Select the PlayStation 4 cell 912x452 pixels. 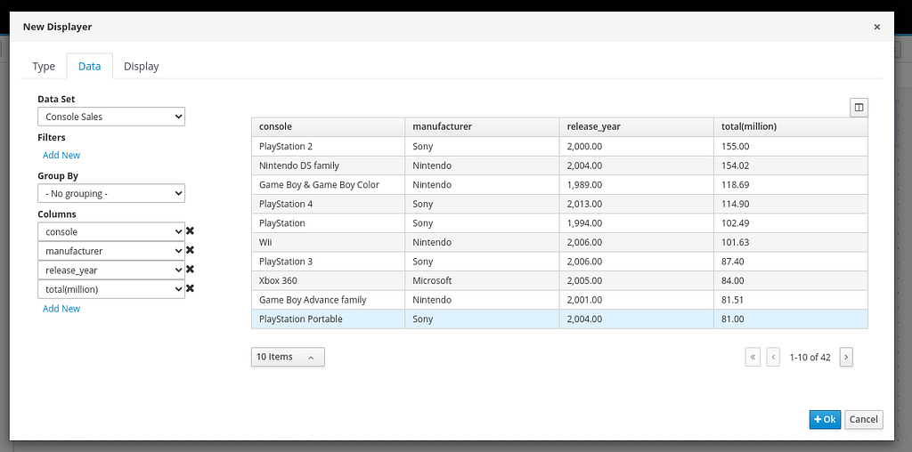pos(328,204)
